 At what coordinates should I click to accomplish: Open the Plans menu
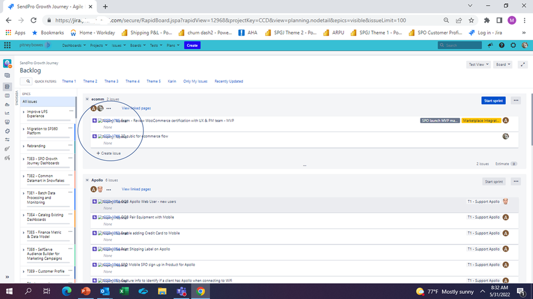173,45
